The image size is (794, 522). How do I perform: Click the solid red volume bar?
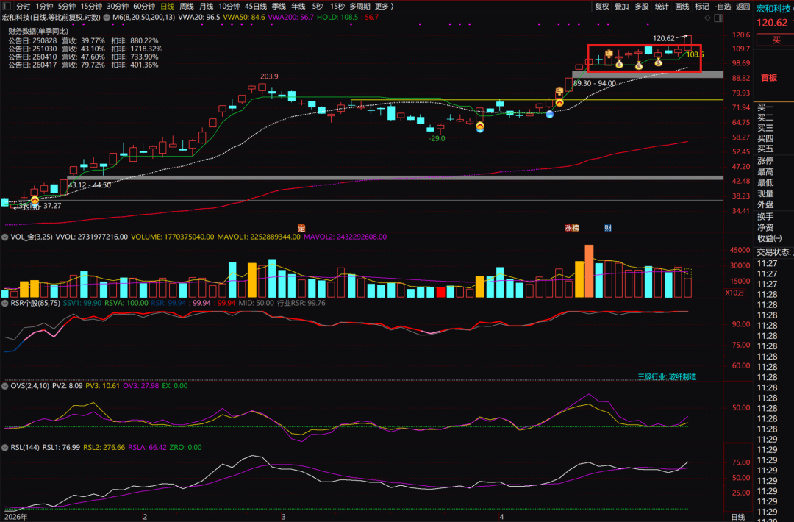pyautogui.click(x=440, y=292)
